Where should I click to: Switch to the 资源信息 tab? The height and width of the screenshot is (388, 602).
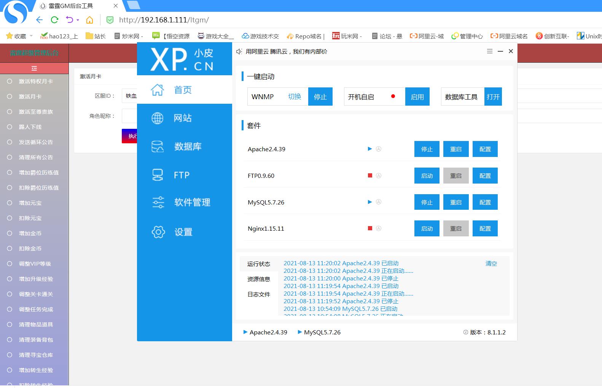tap(258, 279)
